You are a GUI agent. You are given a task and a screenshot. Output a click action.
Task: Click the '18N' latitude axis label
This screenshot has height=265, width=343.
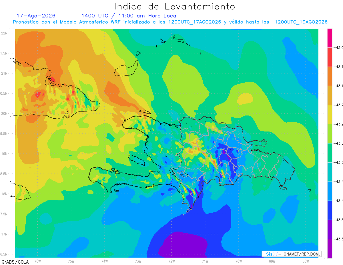click(x=5, y=194)
